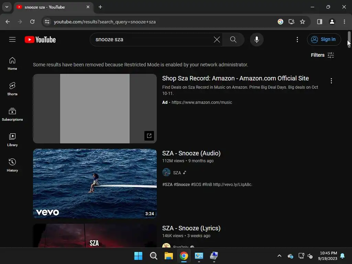Image resolution: width=352 pixels, height=264 pixels.
Task: Reload the page with refresh icon
Action: click(32, 22)
